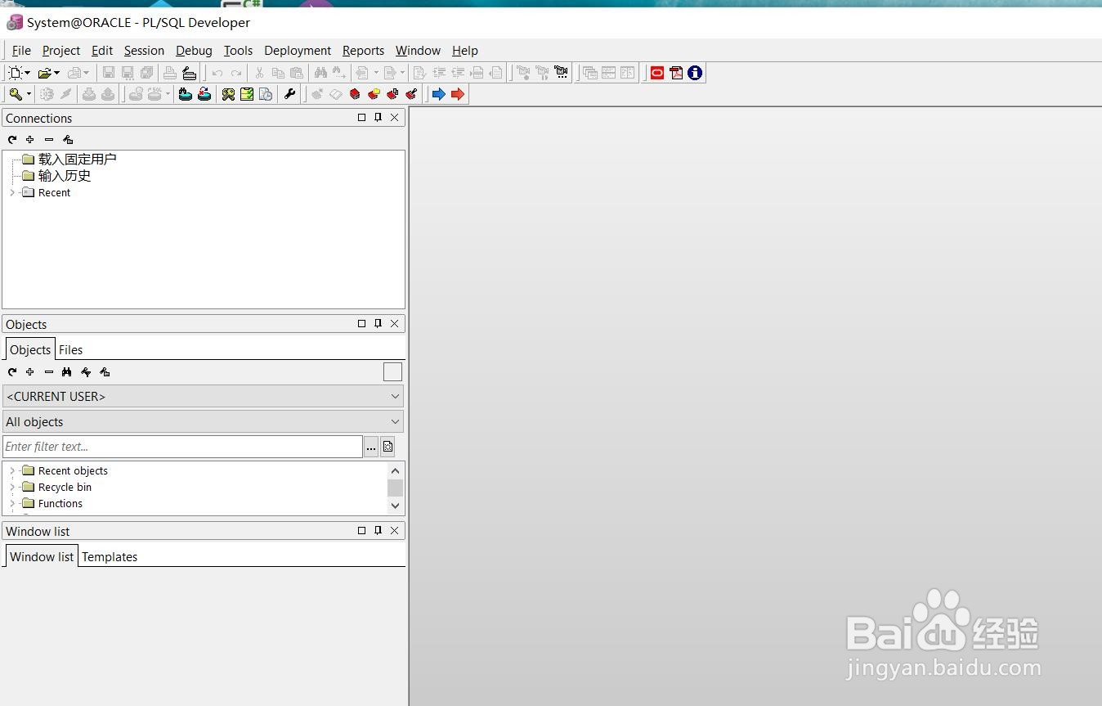
Task: Click the Compile Invalid Objects disk icon
Action: pyautogui.click(x=204, y=94)
